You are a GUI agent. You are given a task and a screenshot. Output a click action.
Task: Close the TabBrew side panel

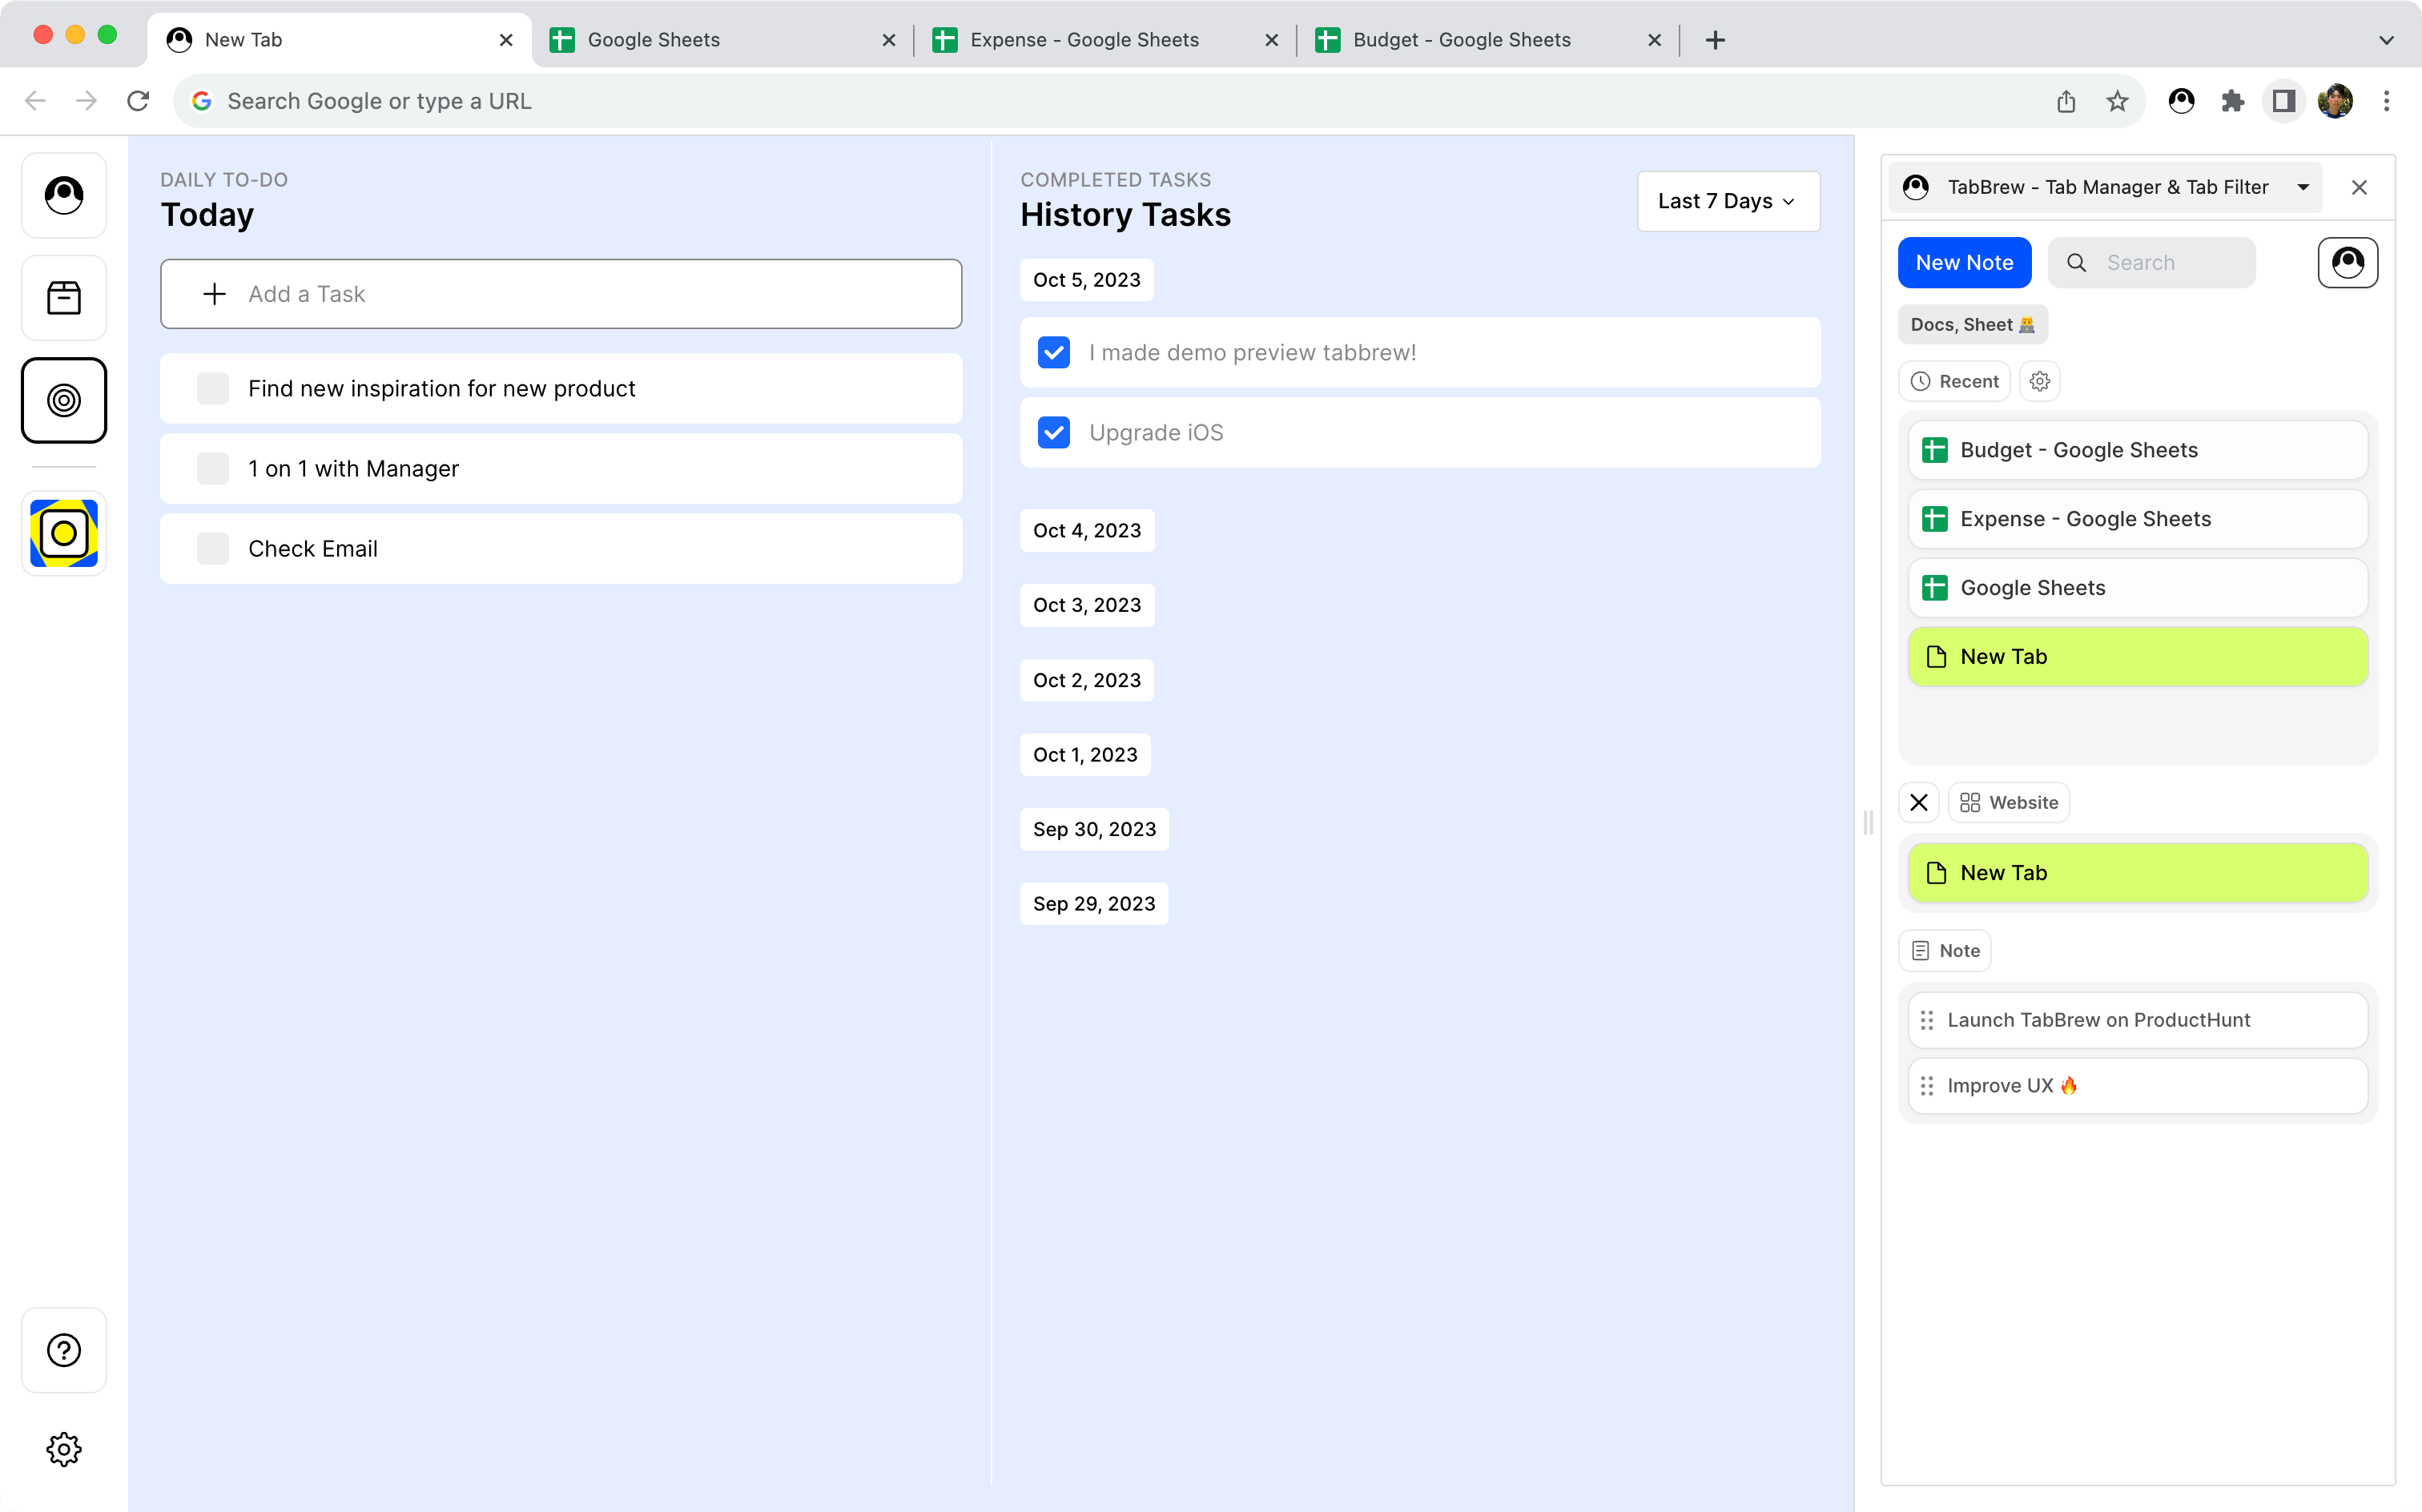pos(2359,187)
